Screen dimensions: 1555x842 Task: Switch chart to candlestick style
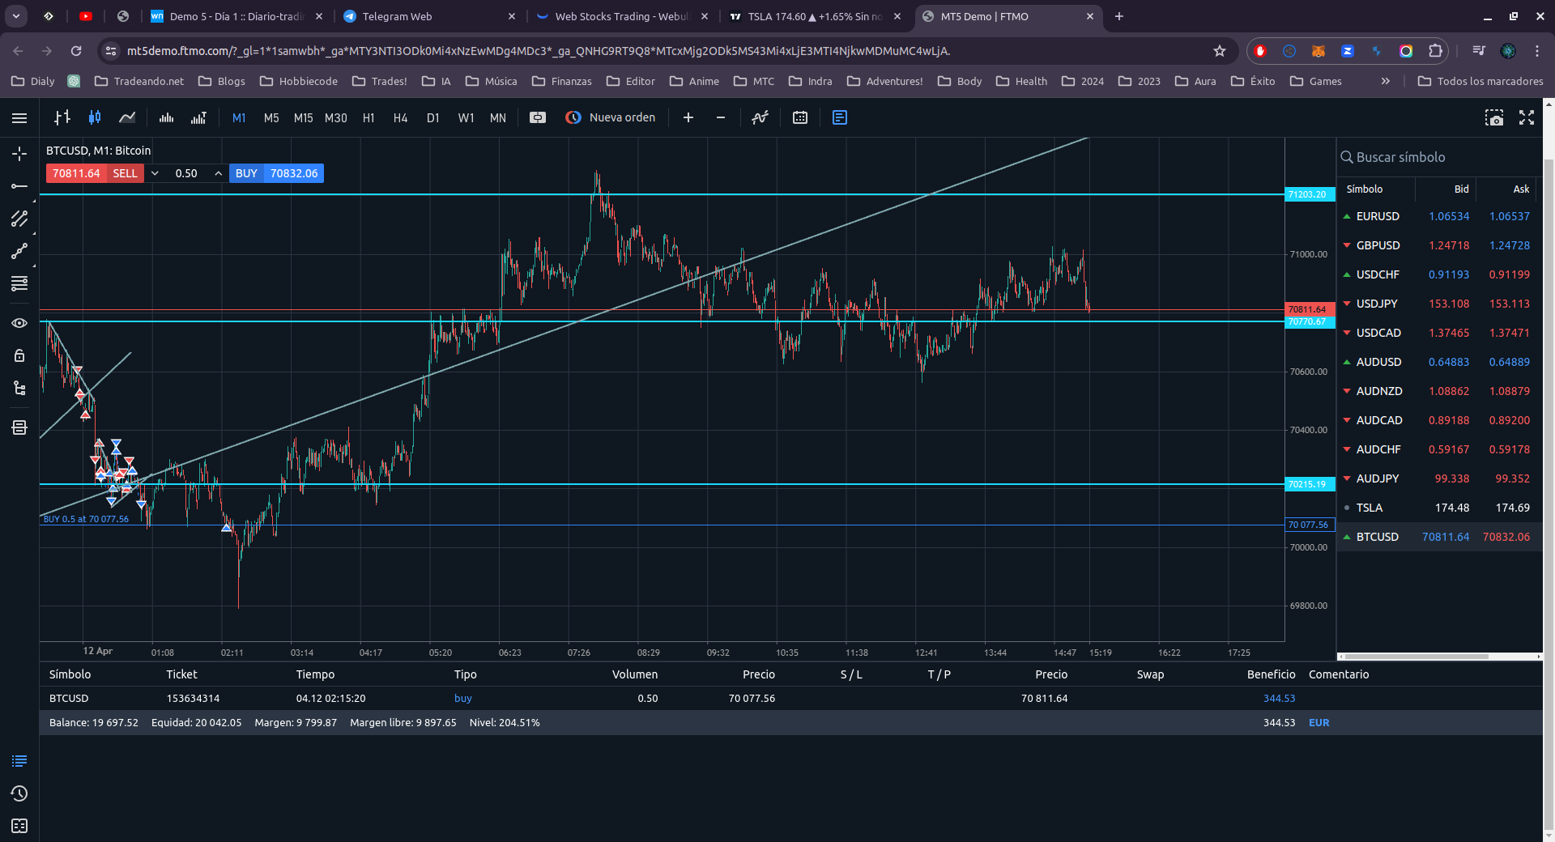95,117
